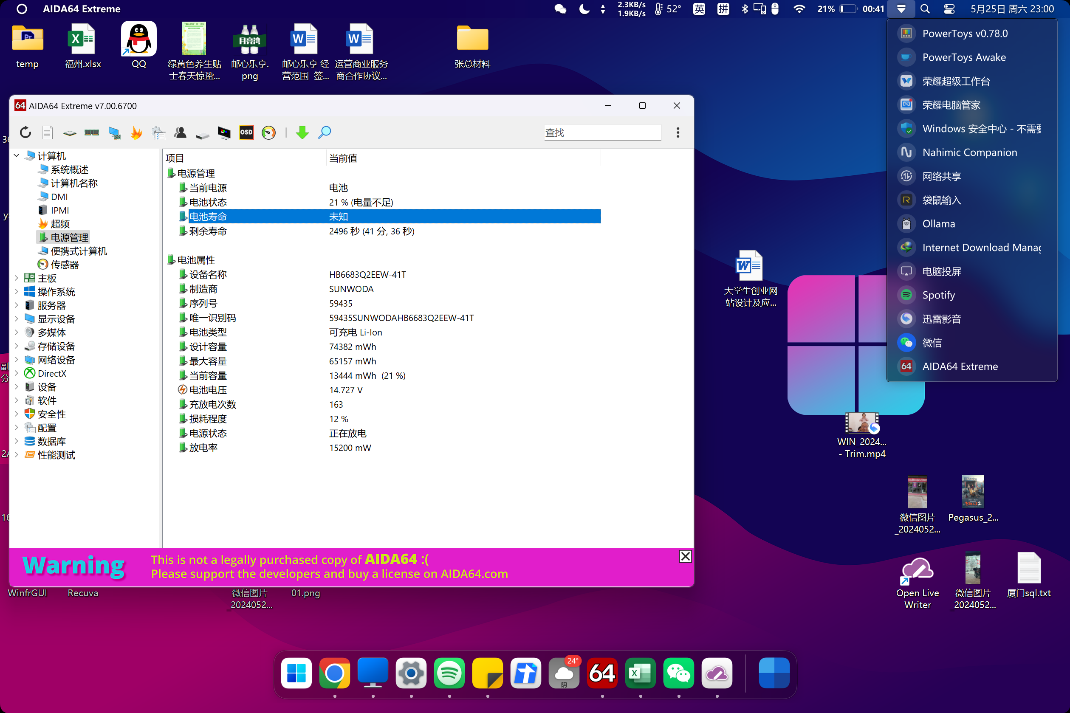Expand the 安全性 tree node
Screen dimensions: 1070x713
point(17,414)
